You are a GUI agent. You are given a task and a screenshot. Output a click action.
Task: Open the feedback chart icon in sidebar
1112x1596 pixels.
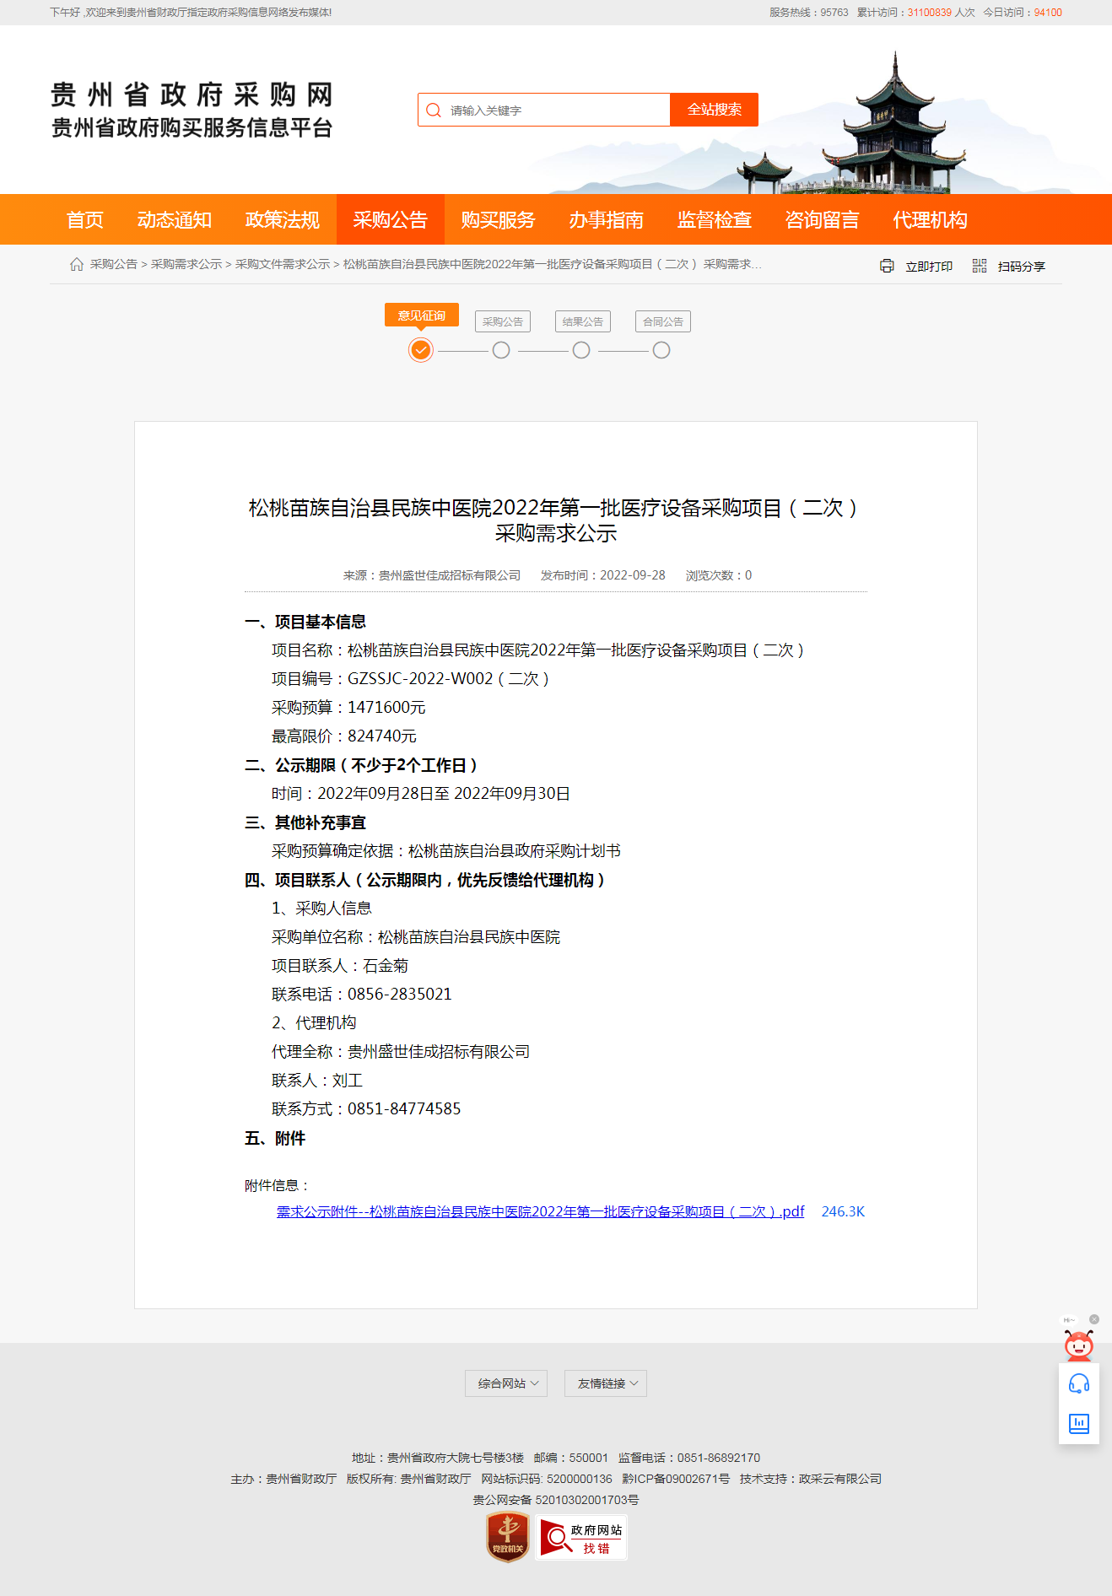(1079, 1424)
